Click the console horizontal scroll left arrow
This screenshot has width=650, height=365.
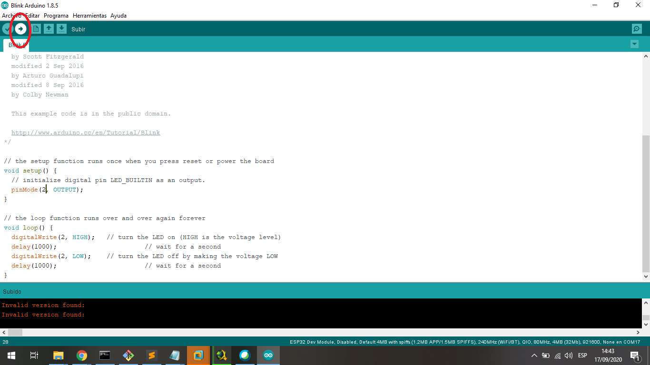[x=4, y=333]
